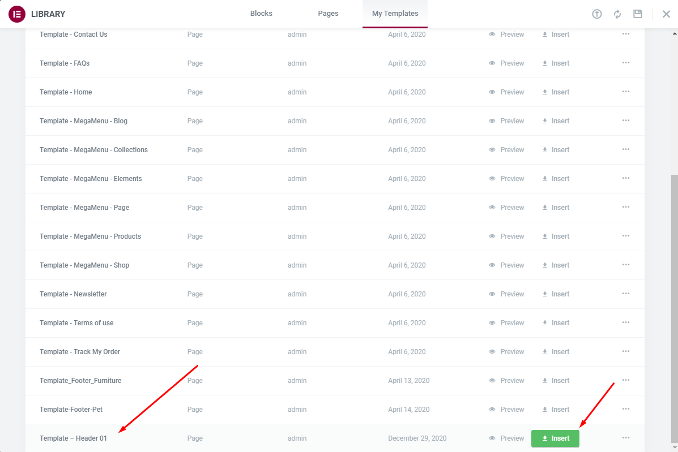Open more options for Template - Newsletter
Viewport: 678px width, 452px height.
pyautogui.click(x=626, y=294)
